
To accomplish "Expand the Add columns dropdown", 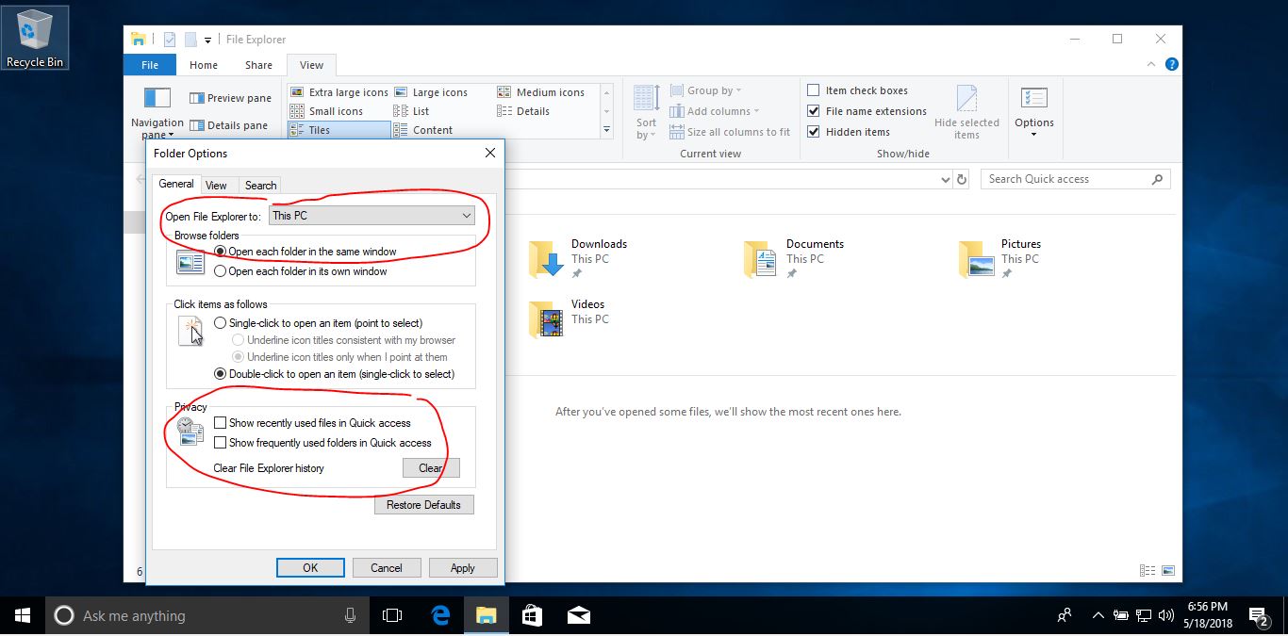I will 714,111.
